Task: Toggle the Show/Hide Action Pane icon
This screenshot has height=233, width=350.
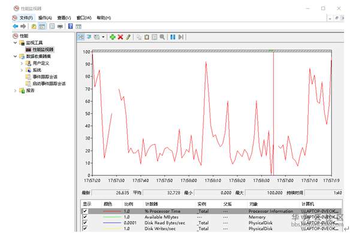Action: tap(79, 26)
